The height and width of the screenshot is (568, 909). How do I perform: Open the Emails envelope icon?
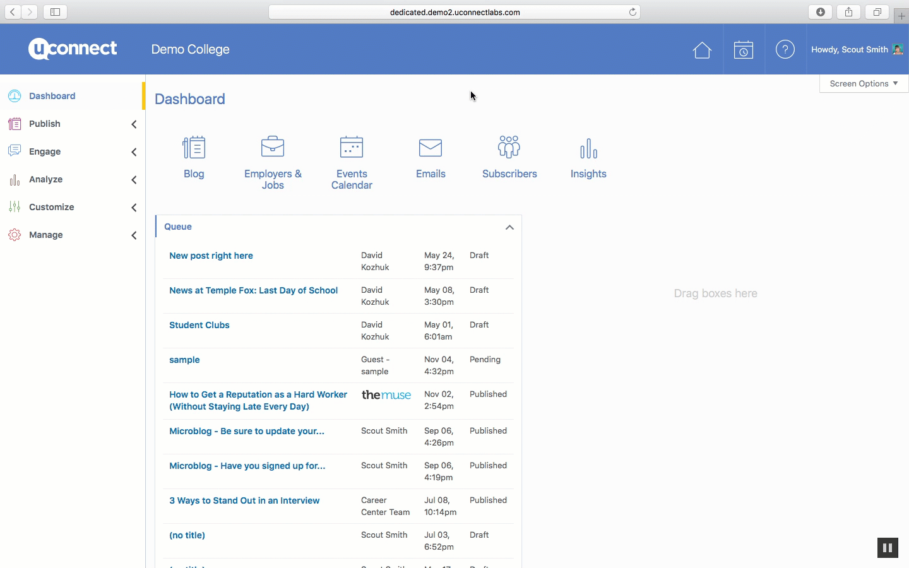[x=431, y=148]
